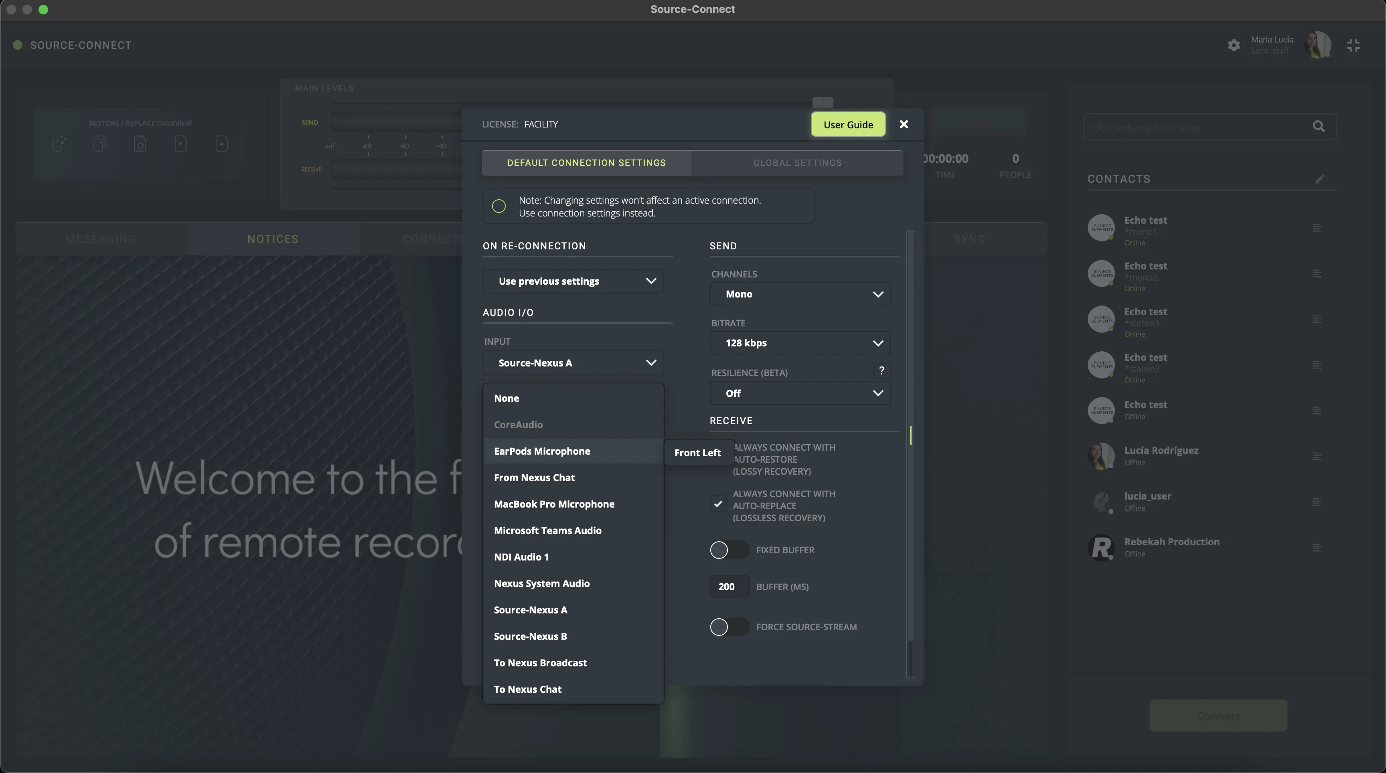The height and width of the screenshot is (773, 1386).
Task: Open the Notices tab in main window
Action: [x=274, y=239]
